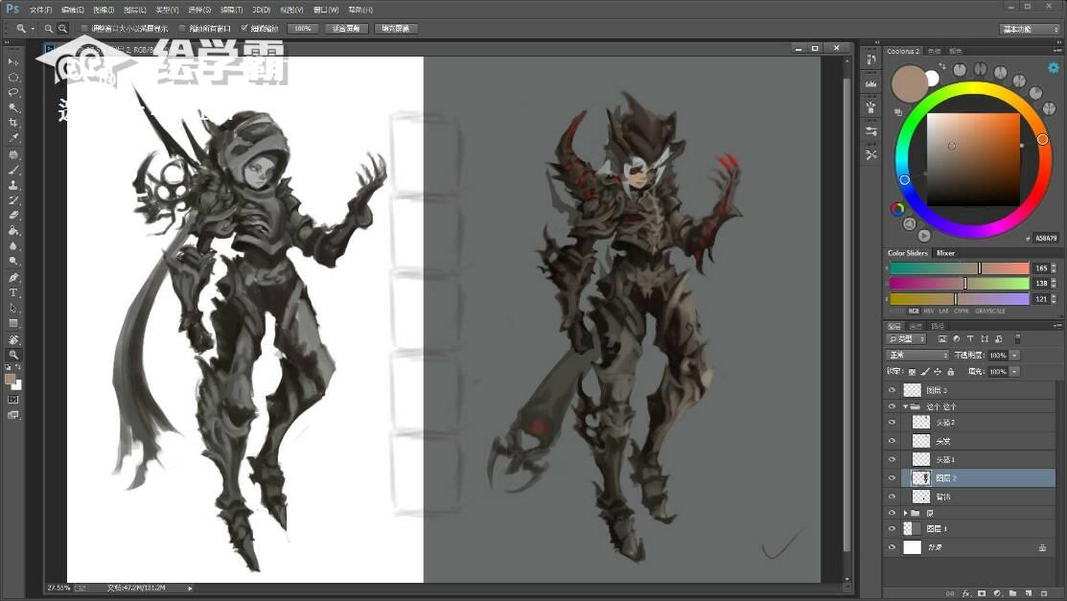This screenshot has width=1067, height=601.
Task: Select the Clone Stamp tool
Action: [x=12, y=185]
